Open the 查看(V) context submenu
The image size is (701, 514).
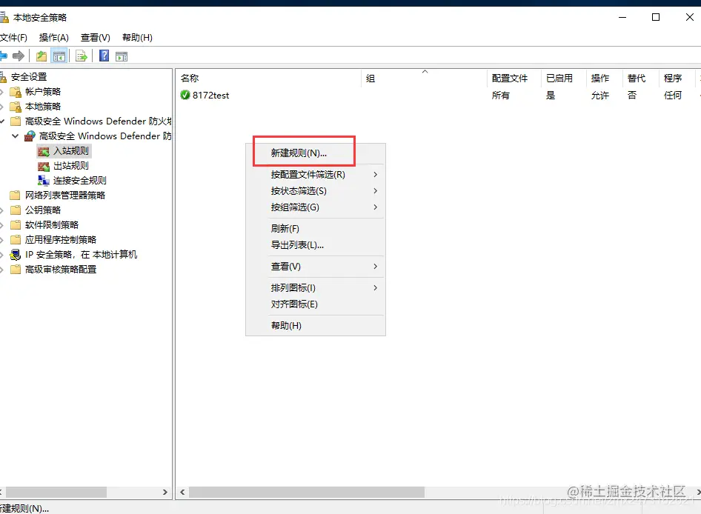(315, 267)
